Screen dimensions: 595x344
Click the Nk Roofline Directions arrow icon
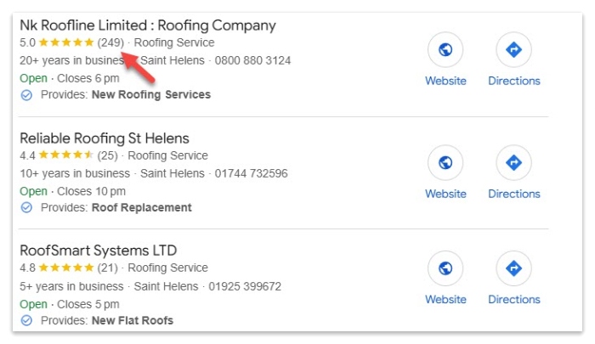click(513, 51)
